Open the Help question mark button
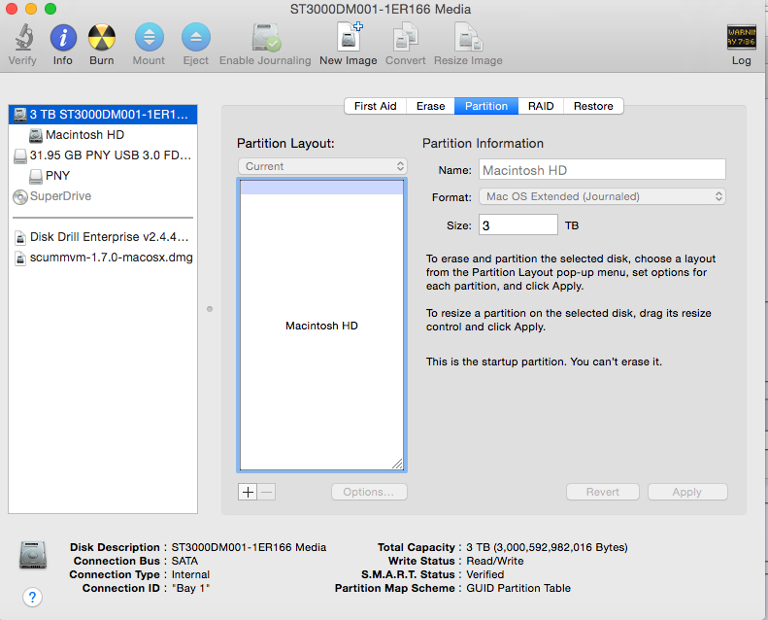This screenshot has width=768, height=620. [x=32, y=597]
